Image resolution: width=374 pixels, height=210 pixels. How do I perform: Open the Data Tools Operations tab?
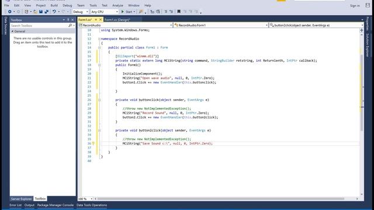pyautogui.click(x=92, y=205)
